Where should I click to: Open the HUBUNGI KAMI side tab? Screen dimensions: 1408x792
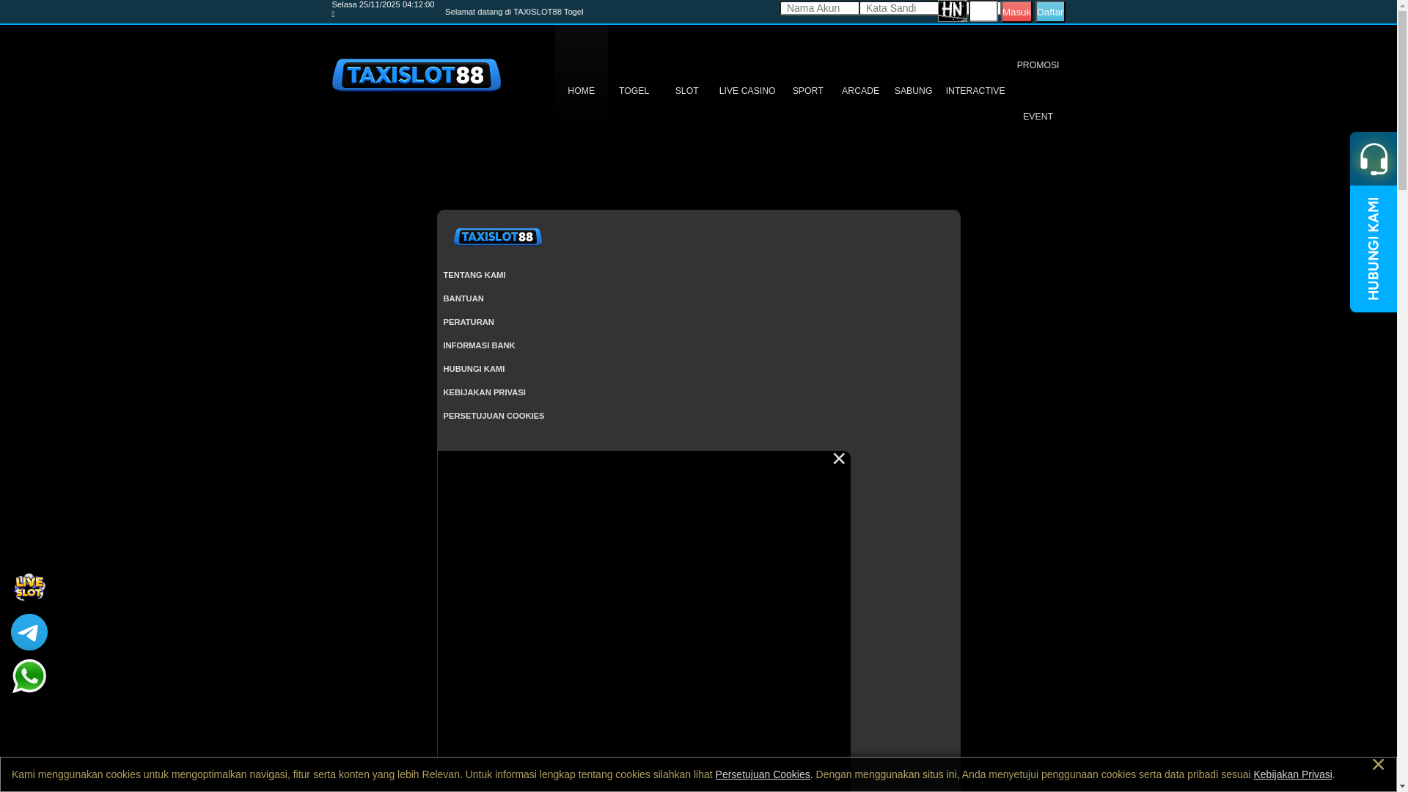(1374, 249)
